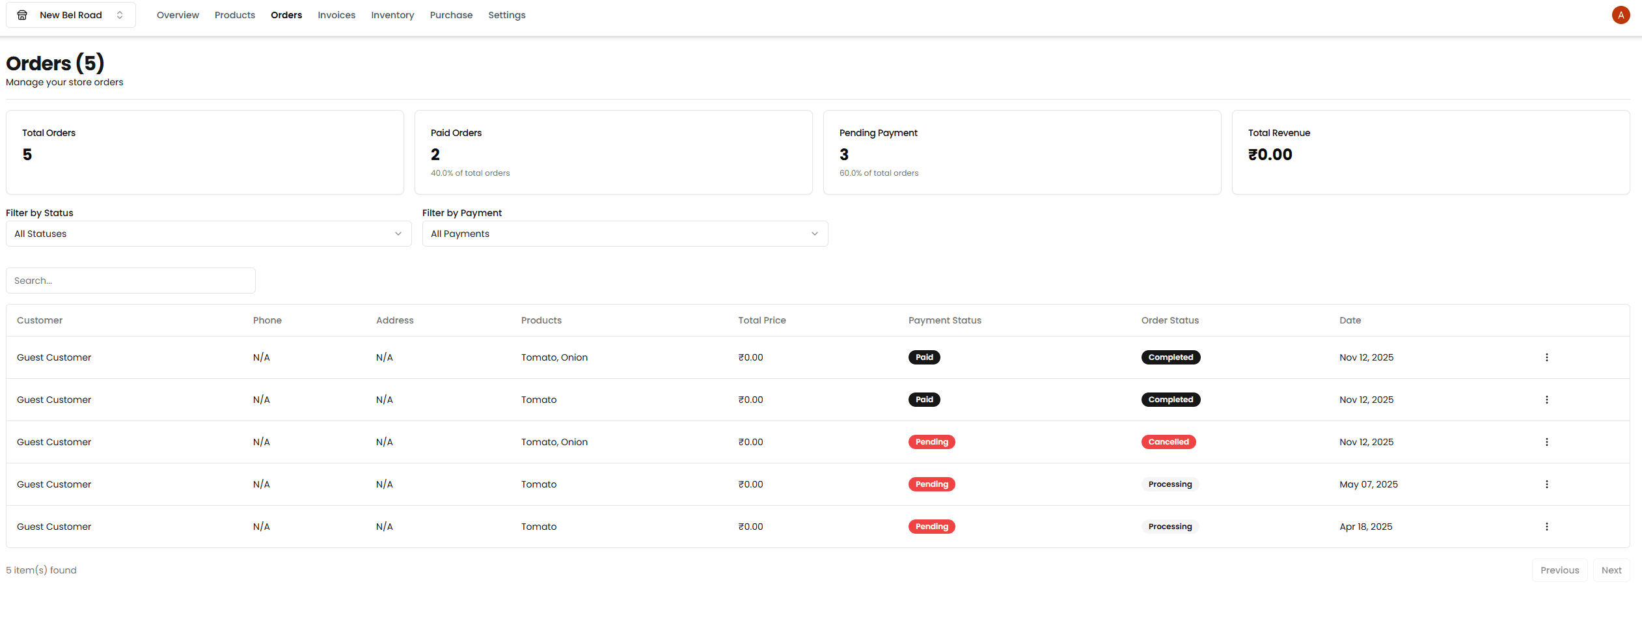1642x619 pixels.
Task: Click the Cancelled order status badge
Action: pyautogui.click(x=1168, y=442)
